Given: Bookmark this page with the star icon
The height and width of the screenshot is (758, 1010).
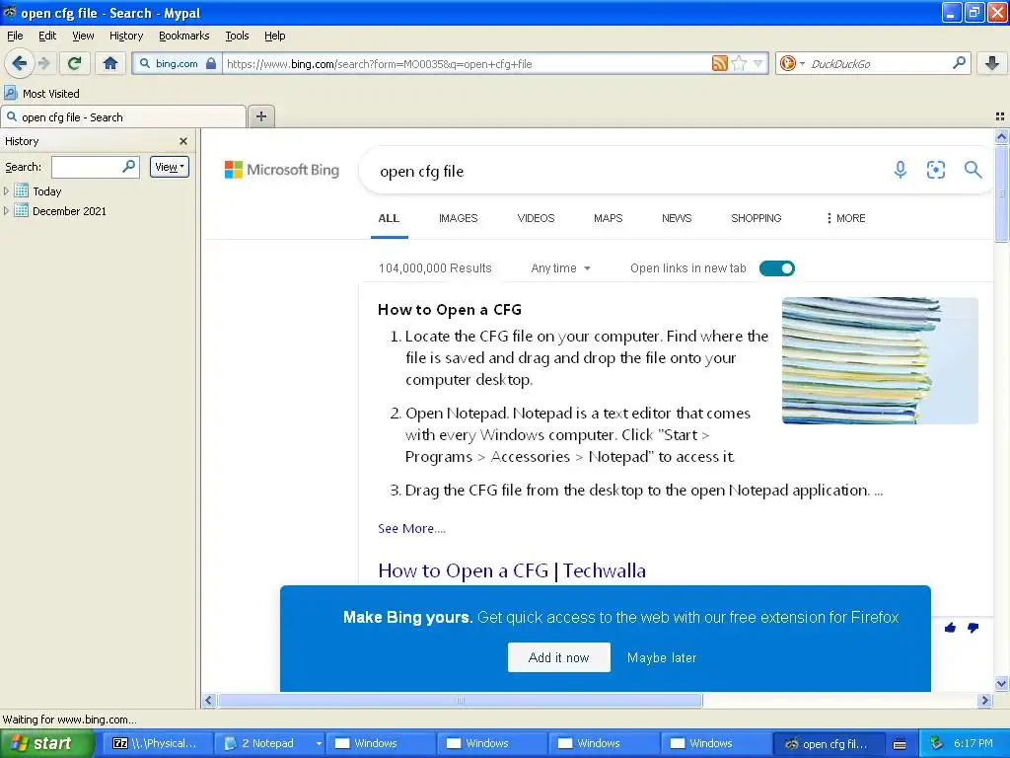Looking at the screenshot, I should [739, 63].
